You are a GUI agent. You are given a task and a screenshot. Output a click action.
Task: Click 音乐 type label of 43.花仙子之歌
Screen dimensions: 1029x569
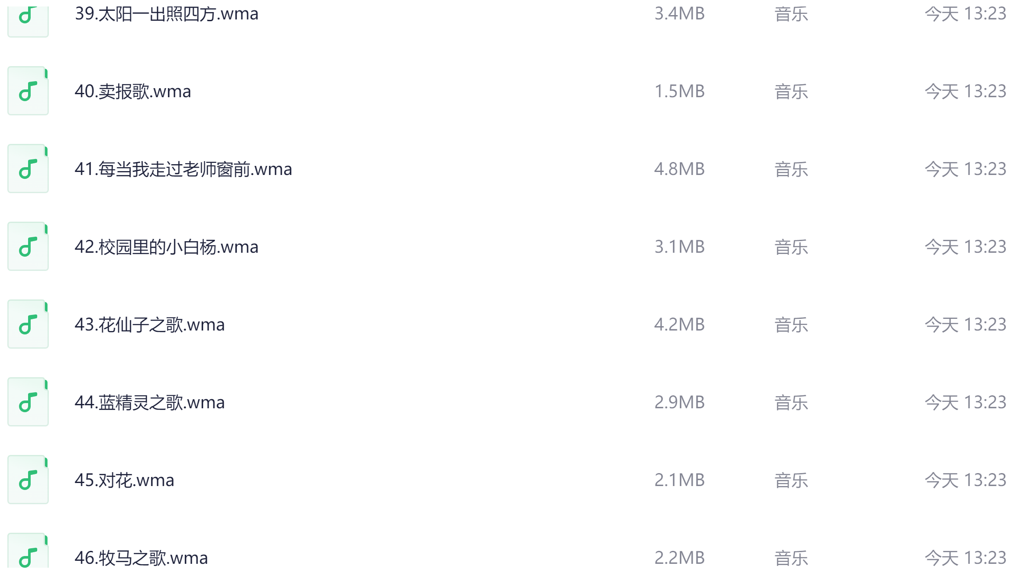[791, 325]
